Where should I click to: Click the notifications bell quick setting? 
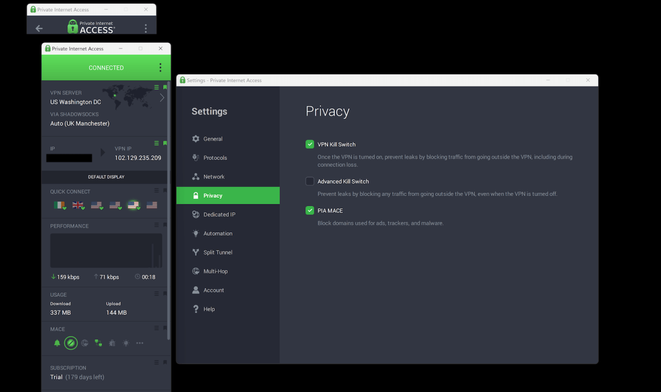pos(57,343)
